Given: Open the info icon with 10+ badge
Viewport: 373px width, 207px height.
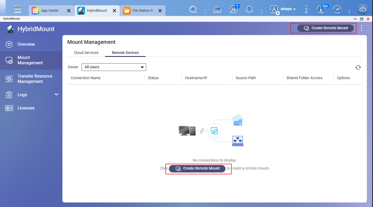Looking at the screenshot, I should pos(321,10).
